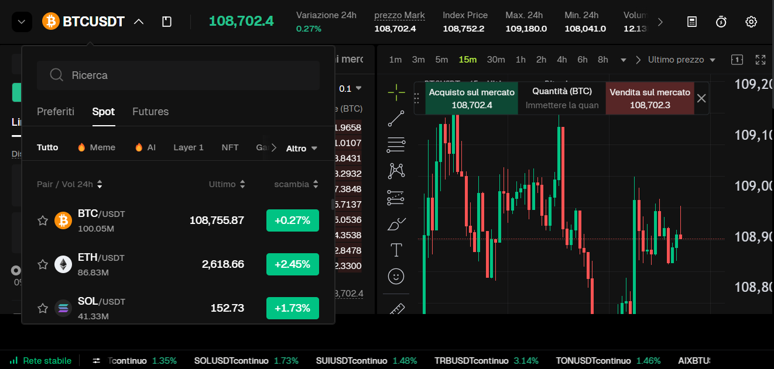Select the crosshair cursor tool

(x=396, y=91)
